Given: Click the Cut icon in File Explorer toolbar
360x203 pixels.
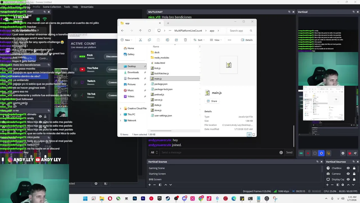Looking at the screenshot, I should pyautogui.click(x=140, y=40).
